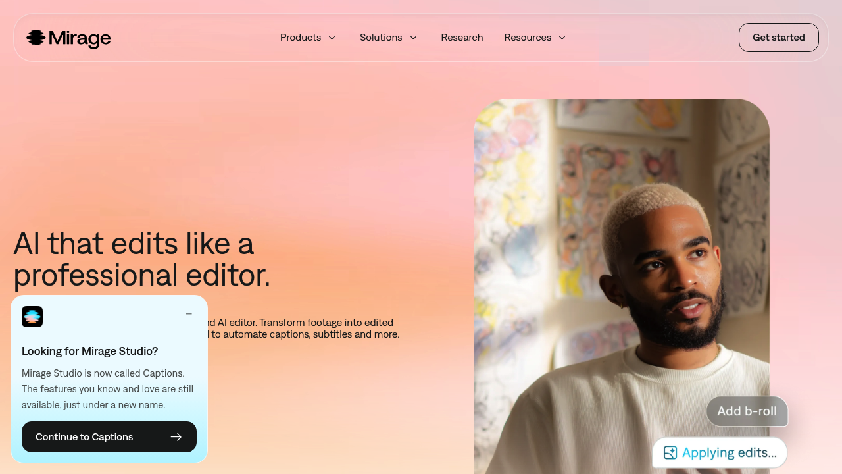Expand the Solutions chevron

(414, 38)
